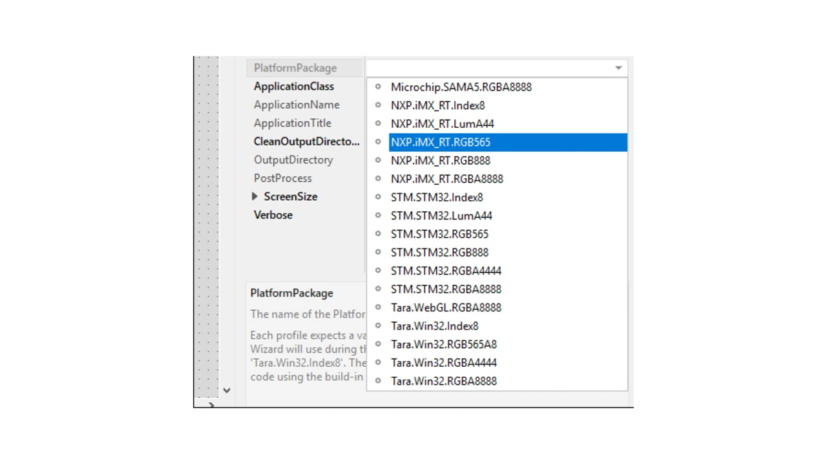
Task: Click bullet icon beside STM.STM32.RGBA4444
Action: [378, 271]
